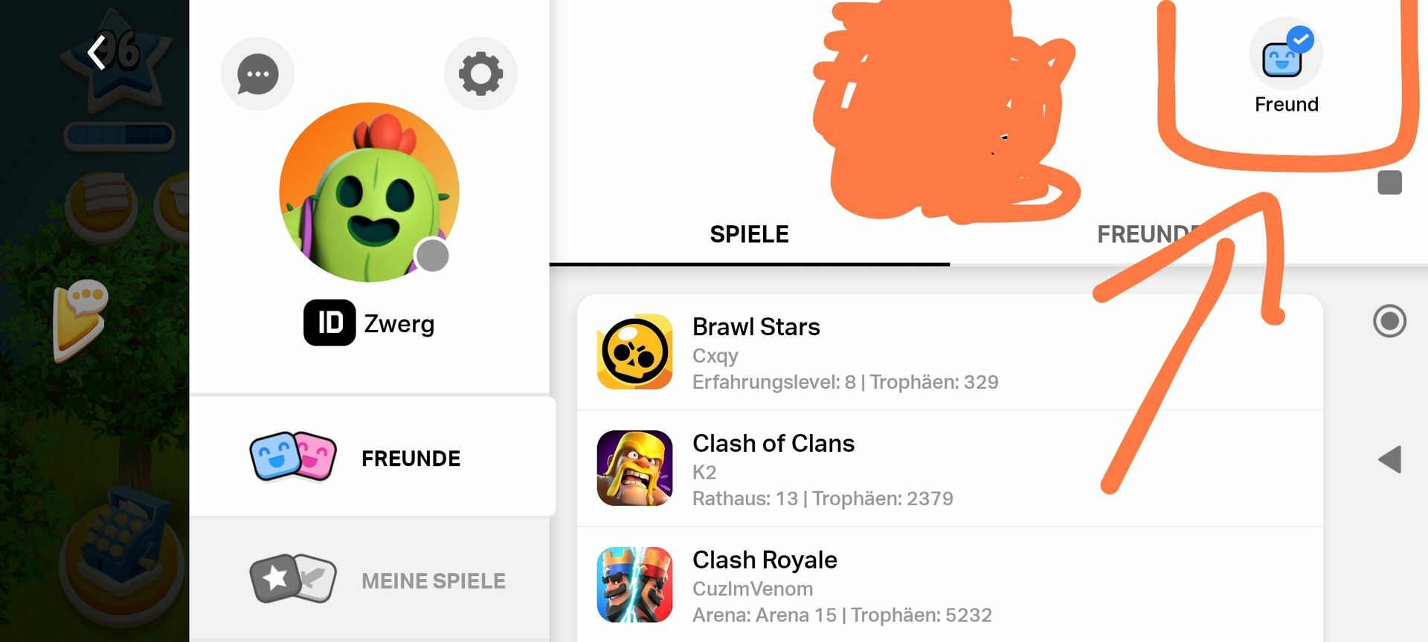The height and width of the screenshot is (642, 1428).
Task: Tap the Android back triangle button
Action: coord(1389,459)
